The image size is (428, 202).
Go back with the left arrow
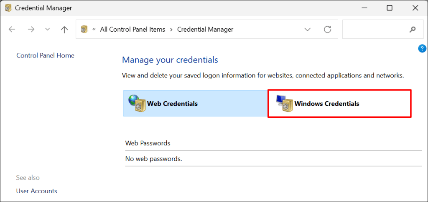pyautogui.click(x=12, y=30)
